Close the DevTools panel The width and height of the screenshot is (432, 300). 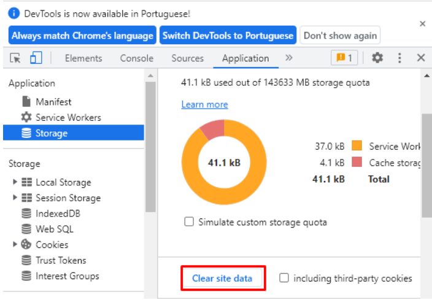pos(421,58)
